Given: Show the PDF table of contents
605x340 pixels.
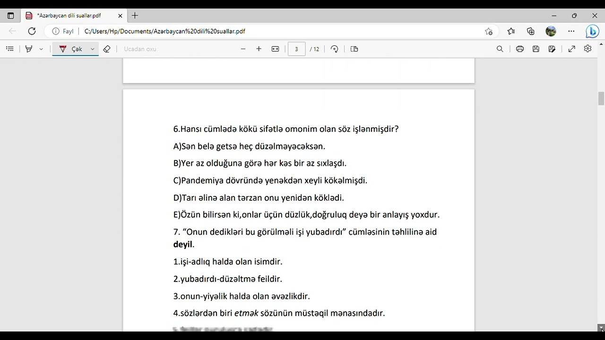Looking at the screenshot, I should [9, 49].
